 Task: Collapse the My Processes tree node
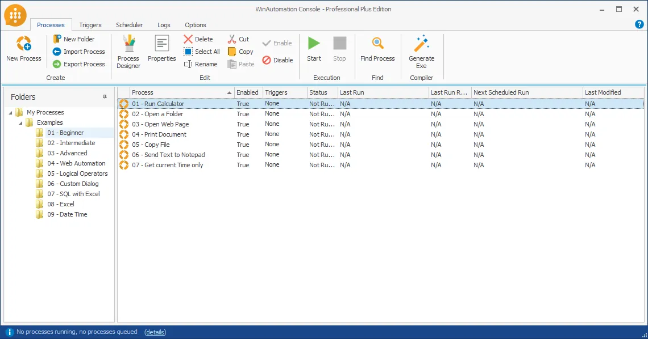tap(10, 112)
